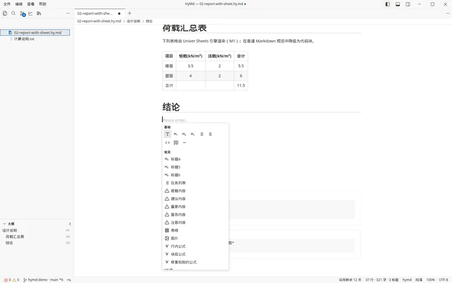
Task: Open the 查看 menu
Action: tap(31, 4)
